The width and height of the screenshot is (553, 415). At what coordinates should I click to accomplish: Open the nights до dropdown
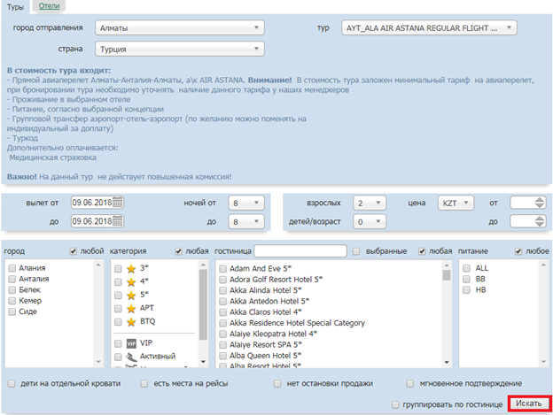pos(246,222)
